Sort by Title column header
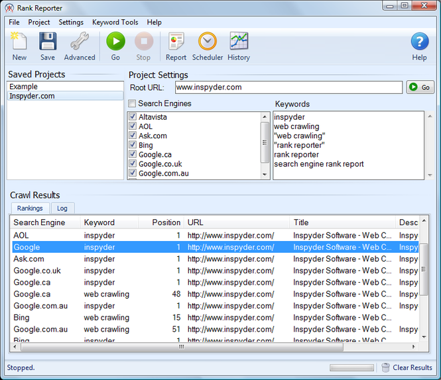This screenshot has height=380, width=441. 342,222
